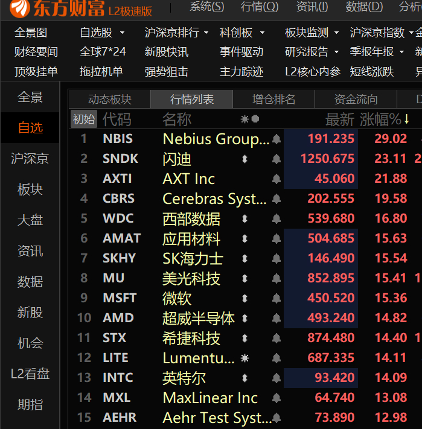Click the alert bell for MXL row
The image size is (422, 429).
pyautogui.click(x=277, y=398)
